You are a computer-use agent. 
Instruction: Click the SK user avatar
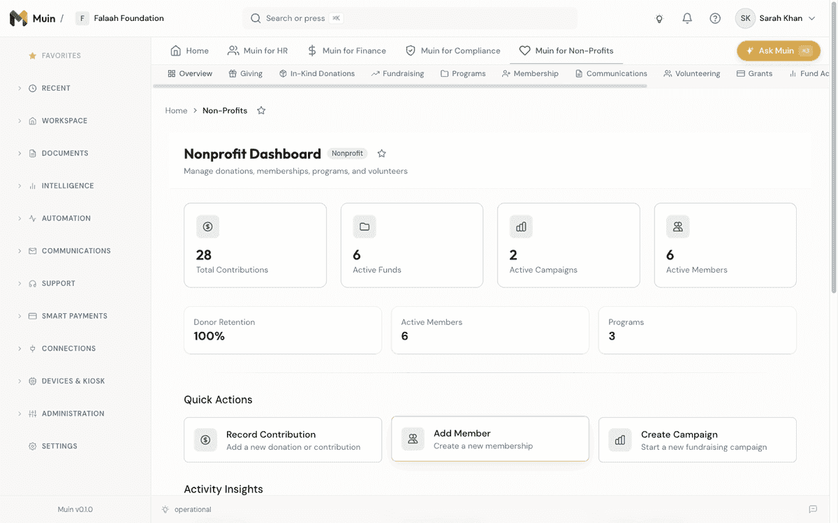745,18
